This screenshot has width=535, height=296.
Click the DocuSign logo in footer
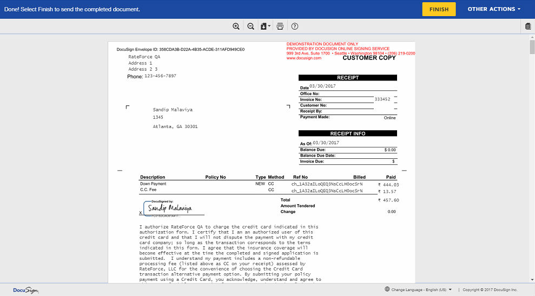coord(25,290)
